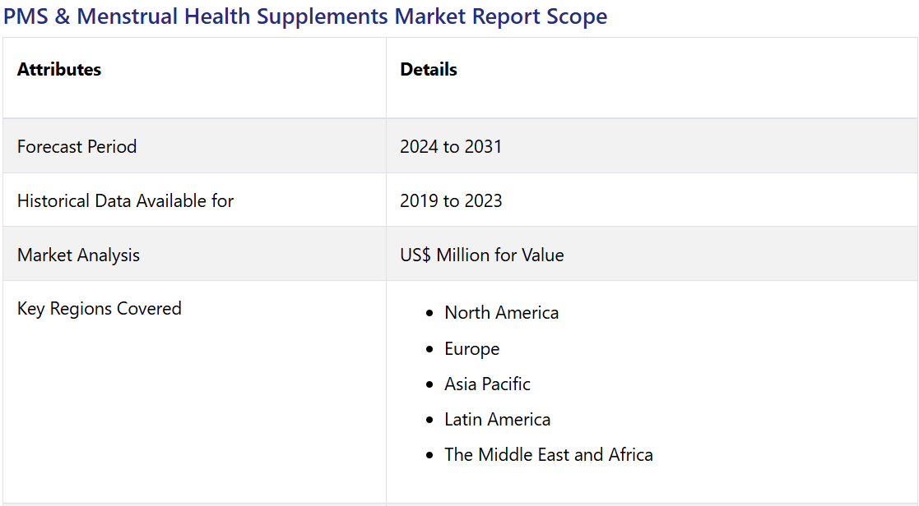Click the bullet beside Asia Pacific
Image resolution: width=919 pixels, height=506 pixels.
[429, 384]
